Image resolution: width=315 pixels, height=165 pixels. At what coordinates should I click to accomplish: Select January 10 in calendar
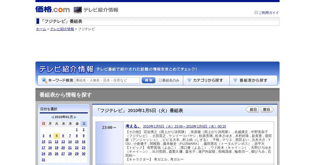pos(44,142)
